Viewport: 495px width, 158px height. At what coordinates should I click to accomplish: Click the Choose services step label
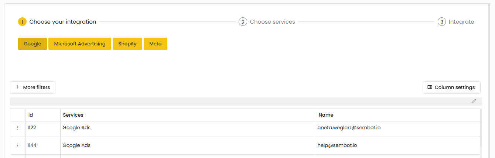[272, 22]
